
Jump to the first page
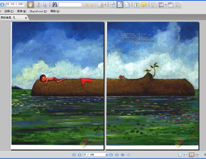click(74, 155)
